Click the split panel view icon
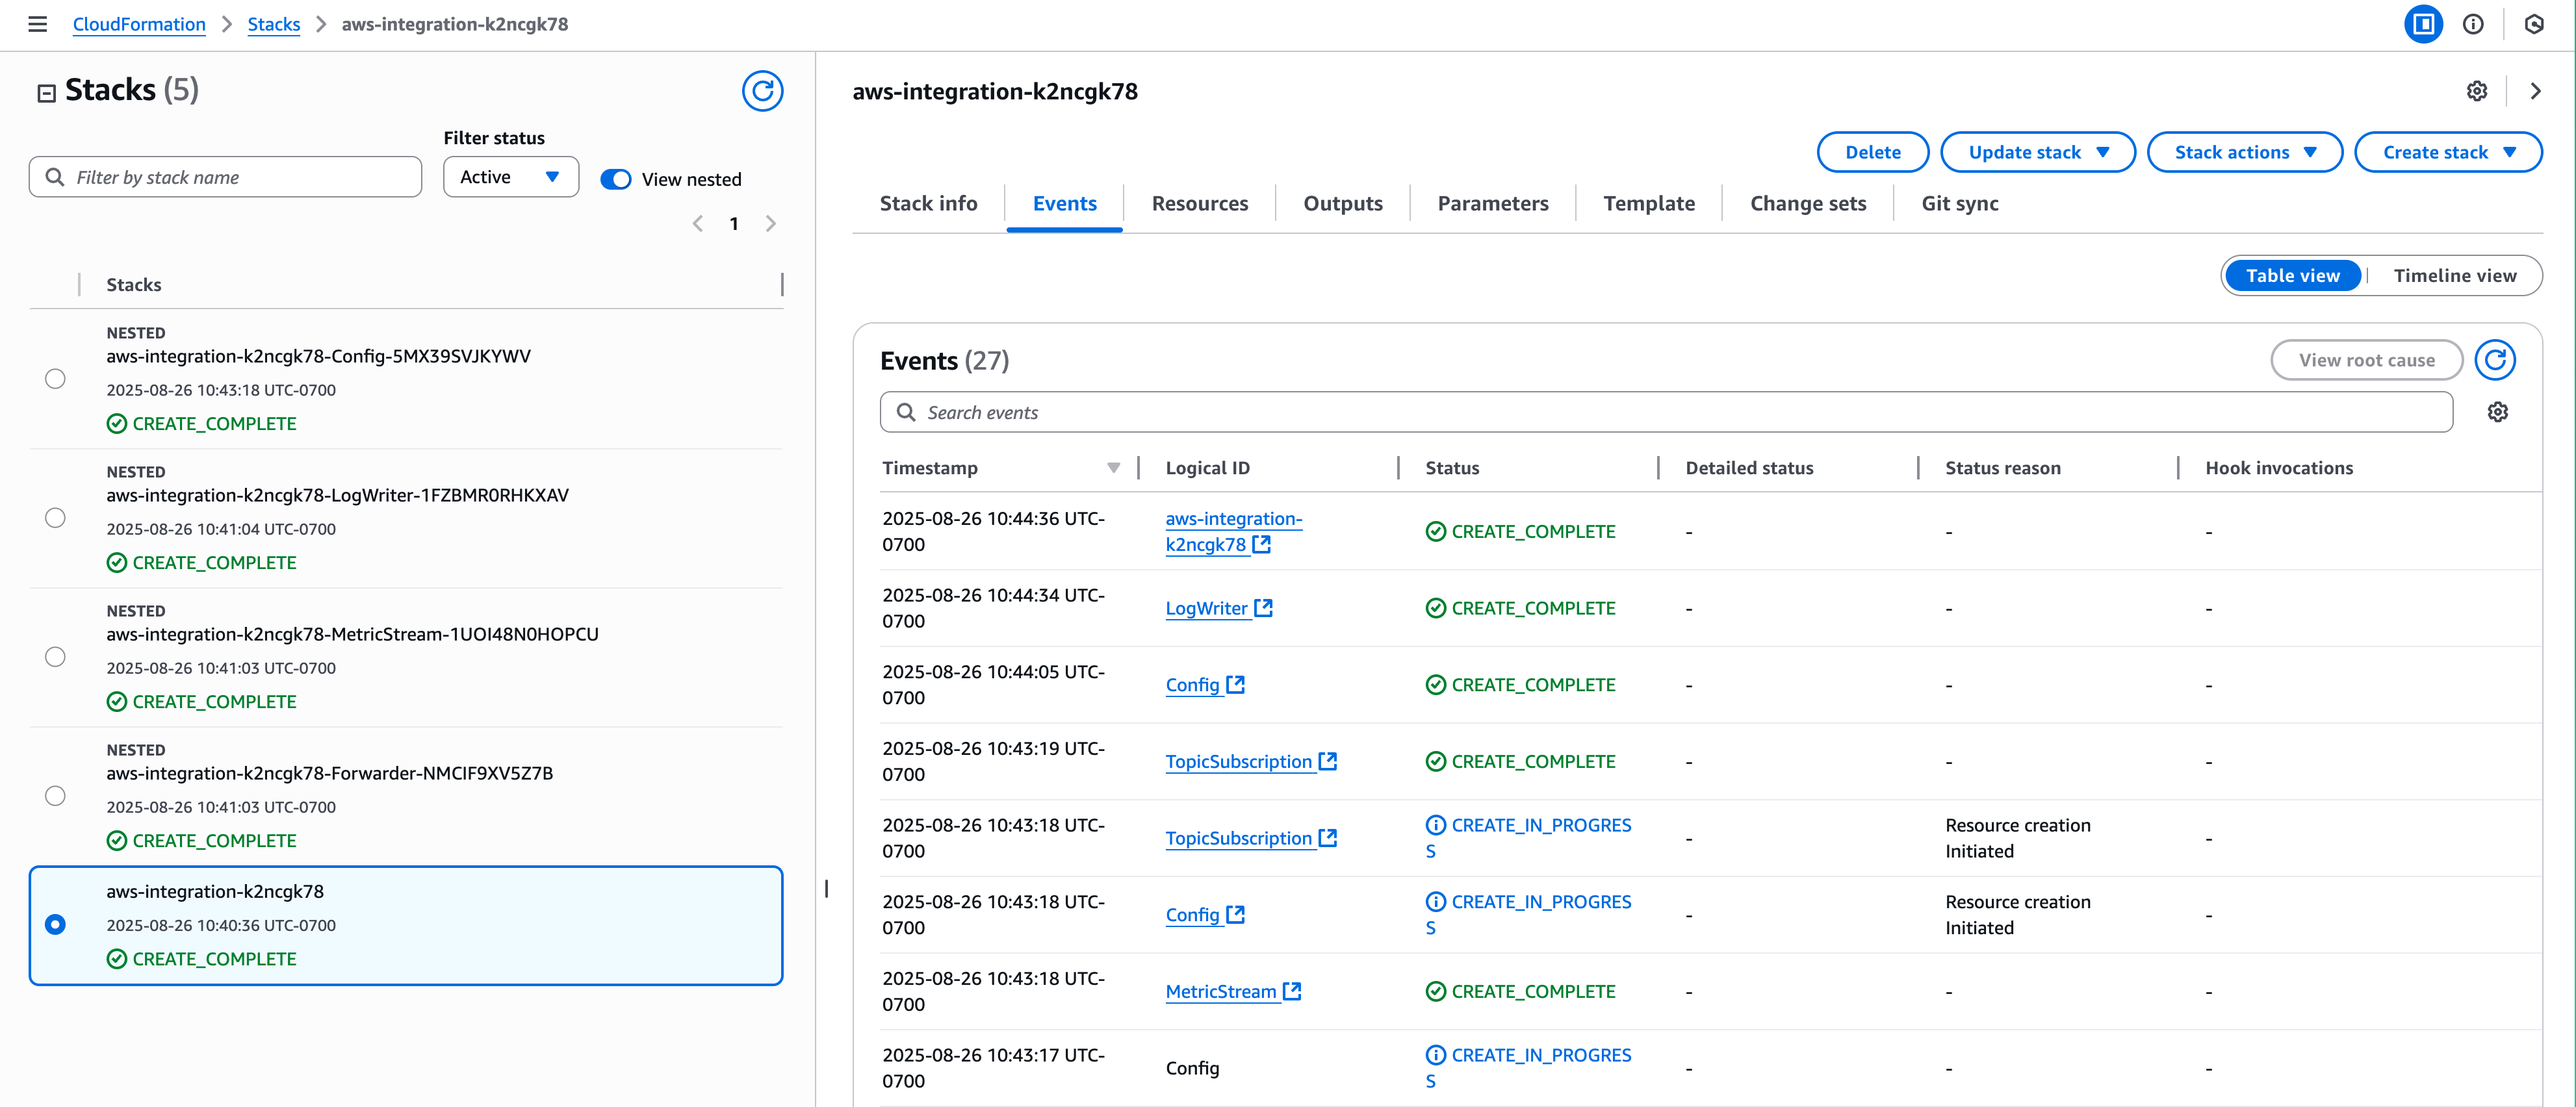The width and height of the screenshot is (2576, 1107). tap(2423, 24)
